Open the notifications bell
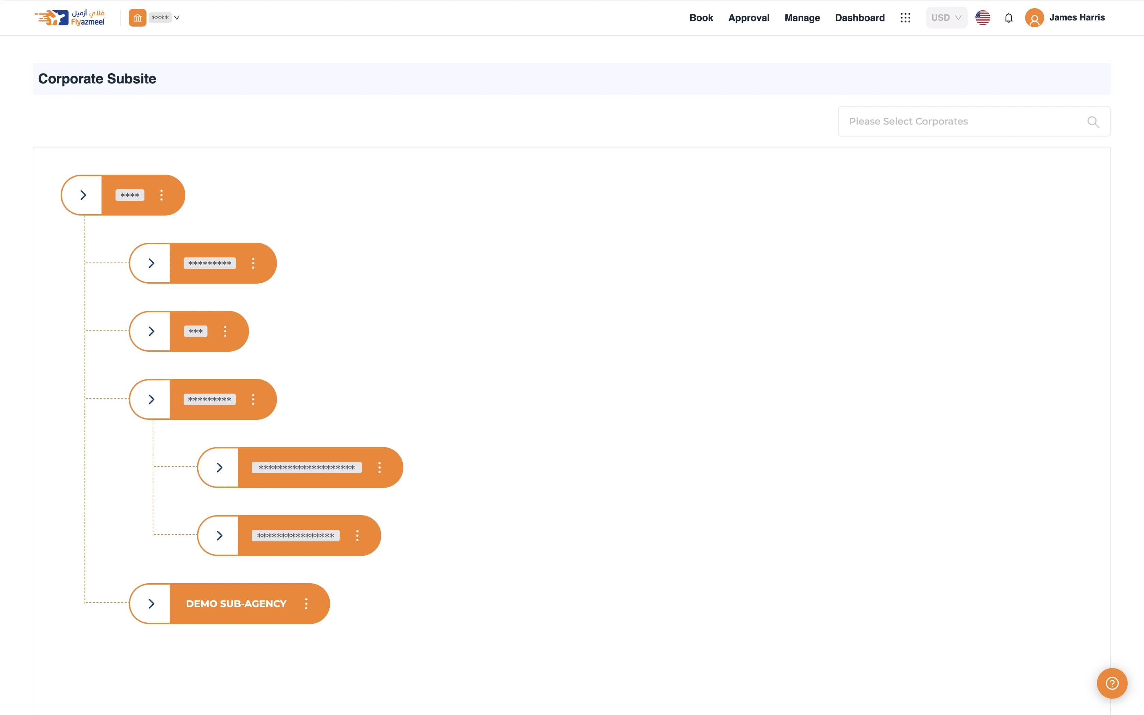Image resolution: width=1144 pixels, height=715 pixels. (x=1009, y=18)
